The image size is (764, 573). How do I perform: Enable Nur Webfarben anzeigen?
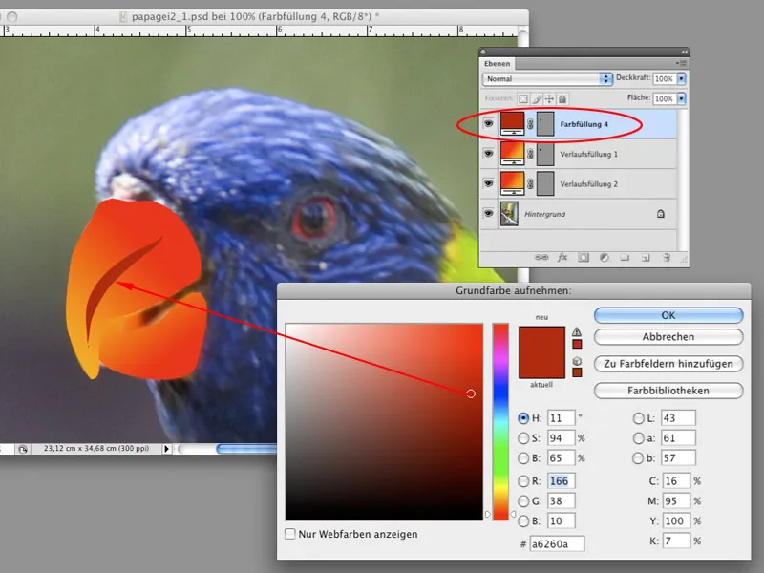[x=288, y=535]
